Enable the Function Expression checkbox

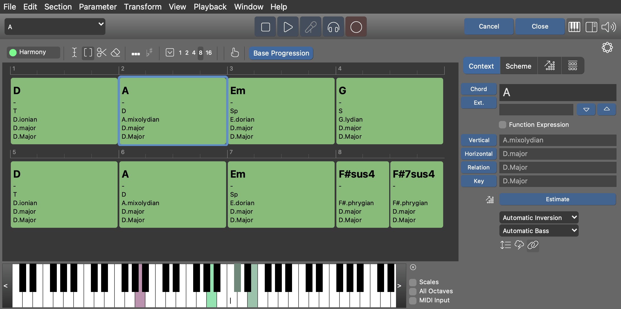click(503, 125)
